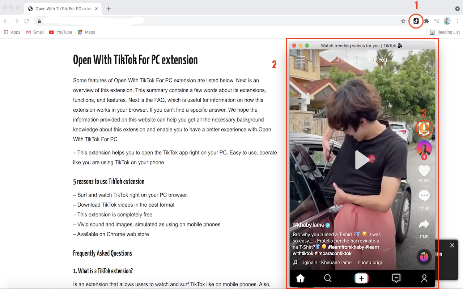Like the video with the heart icon
This screenshot has height=289, width=463.
click(x=424, y=171)
